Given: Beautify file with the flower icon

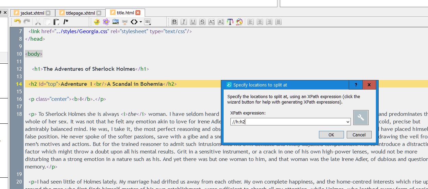Looking at the screenshot, I should click(106, 22).
